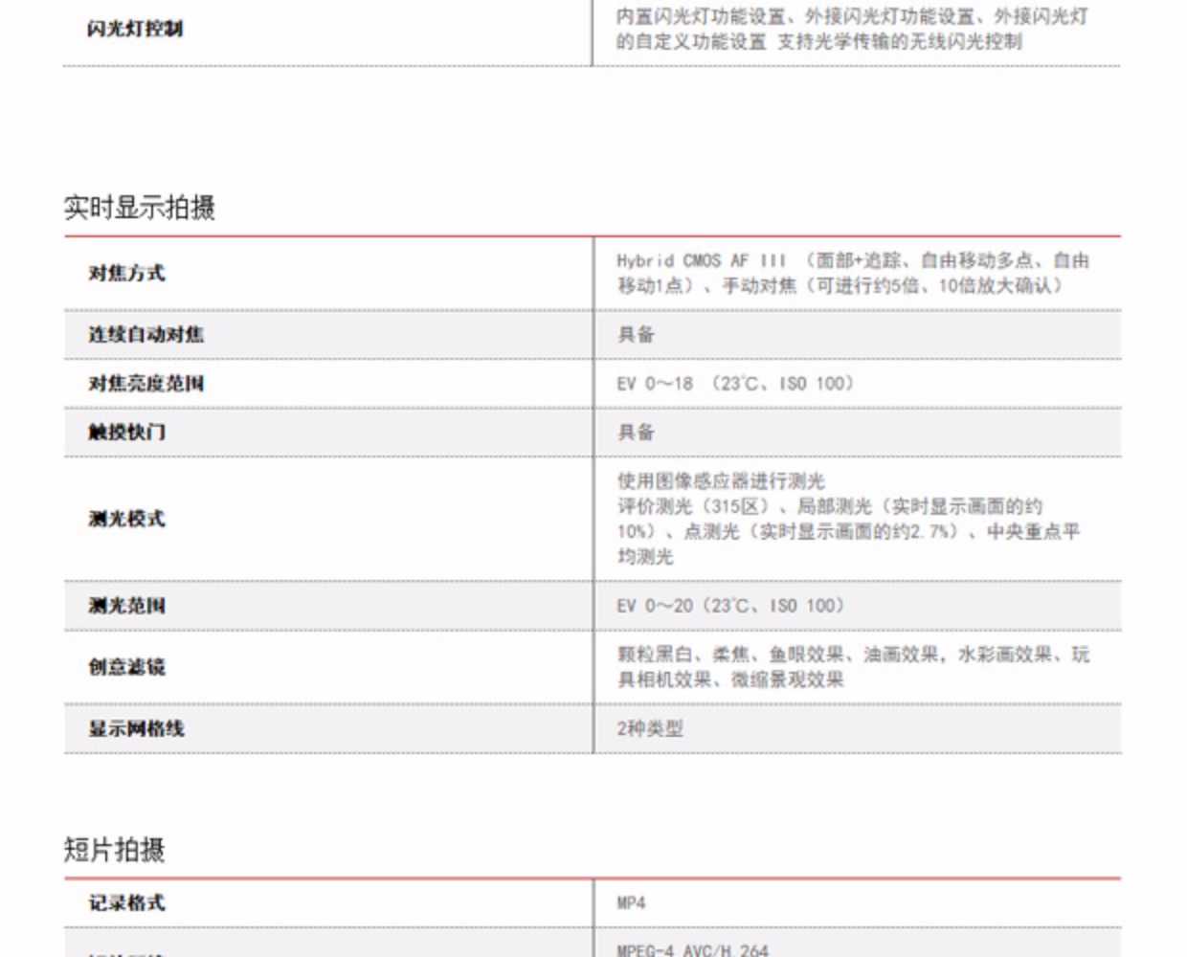
Task: Select the 2种类型 value text
Action: pyautogui.click(x=650, y=729)
